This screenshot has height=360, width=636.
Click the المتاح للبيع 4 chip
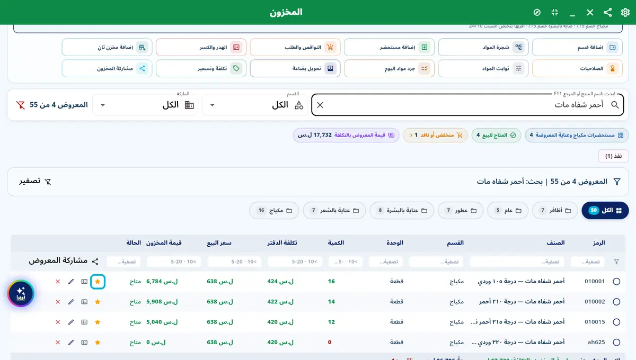(496, 136)
